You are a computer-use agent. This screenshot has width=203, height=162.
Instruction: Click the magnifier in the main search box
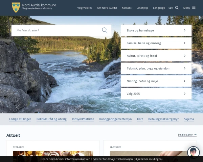click(105, 30)
